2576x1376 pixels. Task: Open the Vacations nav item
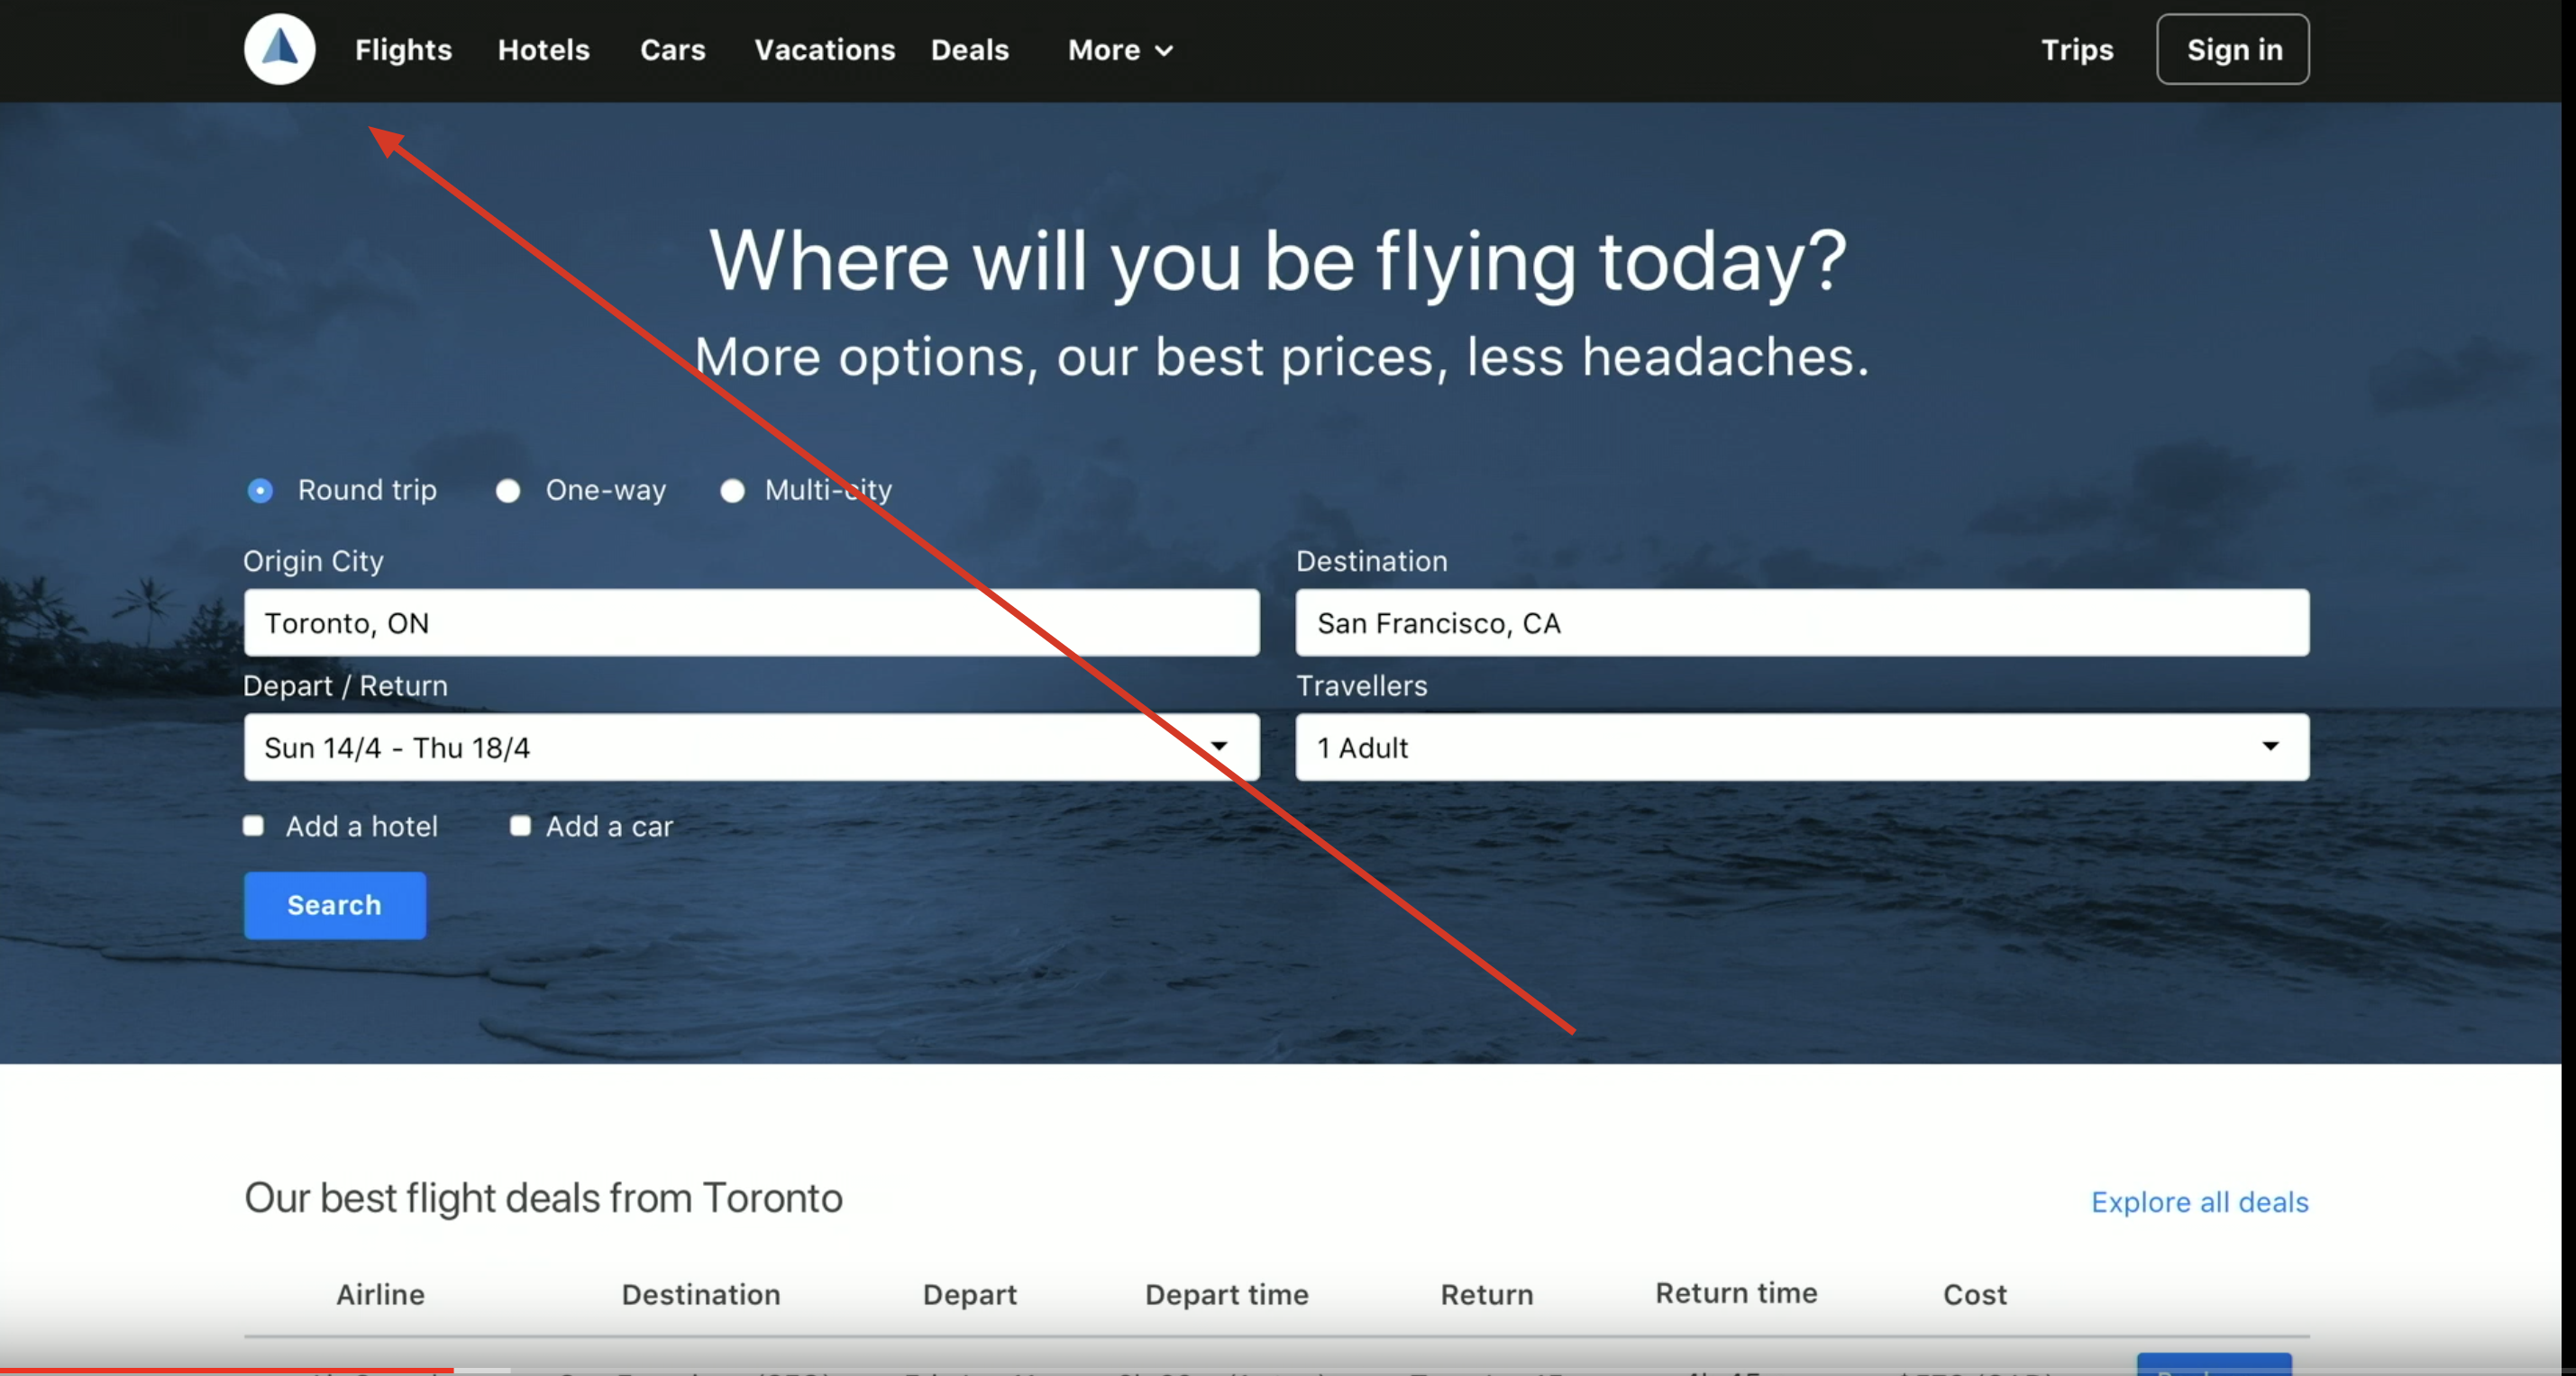click(x=824, y=50)
